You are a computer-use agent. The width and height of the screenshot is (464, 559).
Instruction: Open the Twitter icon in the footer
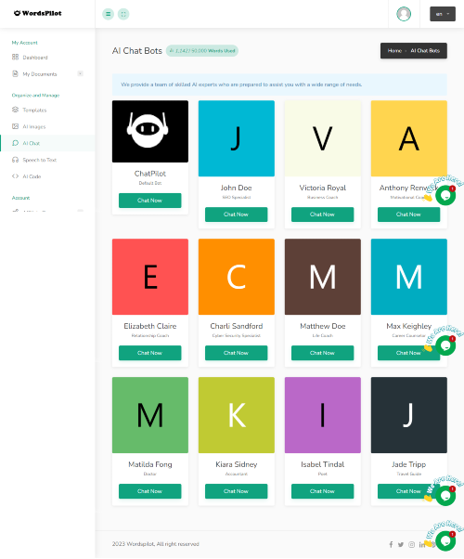point(401,544)
